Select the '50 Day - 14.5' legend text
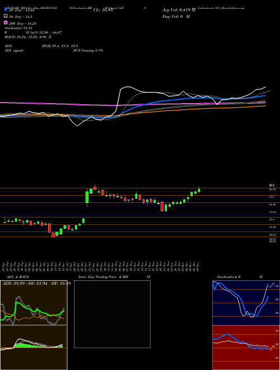The height and width of the screenshot is (370, 280). [x=21, y=17]
